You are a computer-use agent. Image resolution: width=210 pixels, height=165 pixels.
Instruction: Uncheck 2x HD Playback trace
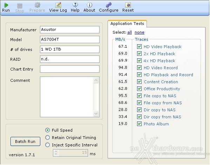coord(139,54)
